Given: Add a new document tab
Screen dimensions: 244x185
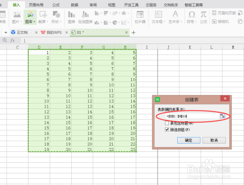Looking at the screenshot, I should tap(134, 33).
